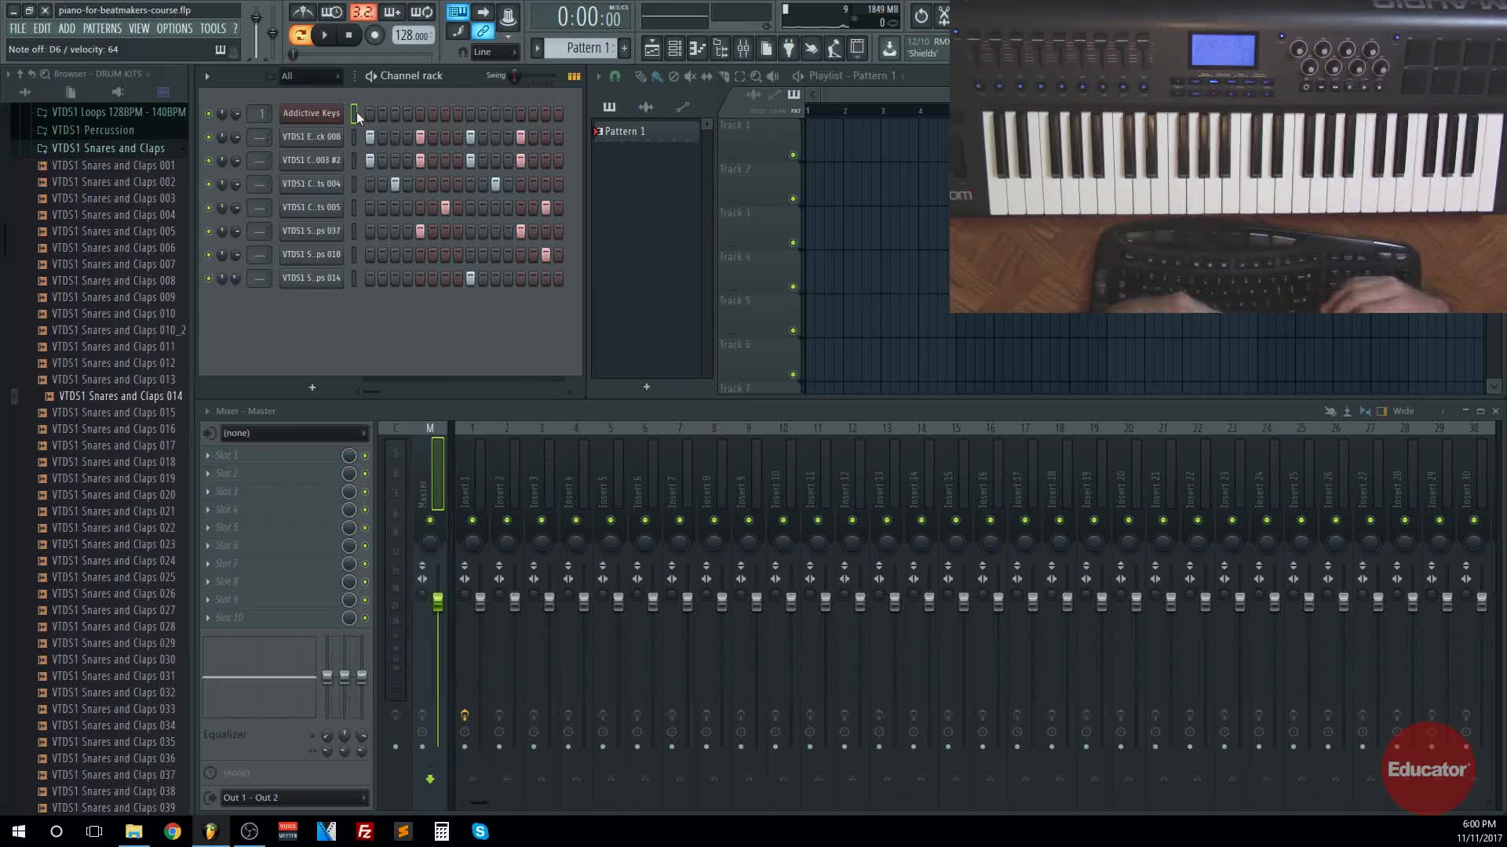Click the Addictive Keys channel button
This screenshot has height=847, width=1507.
click(312, 113)
